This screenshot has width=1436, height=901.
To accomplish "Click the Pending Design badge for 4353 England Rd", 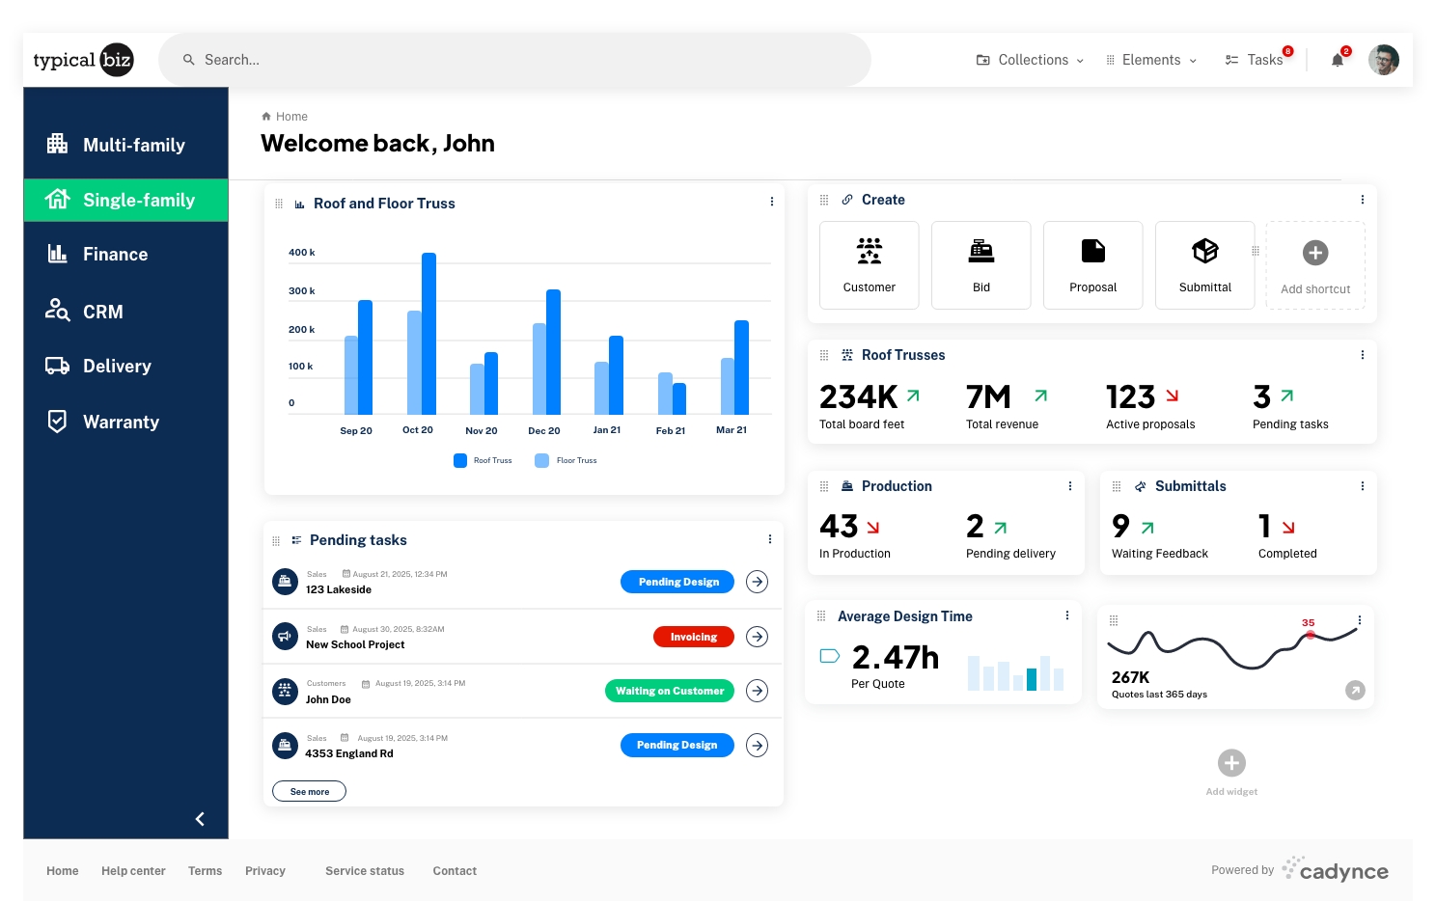I will 677,745.
